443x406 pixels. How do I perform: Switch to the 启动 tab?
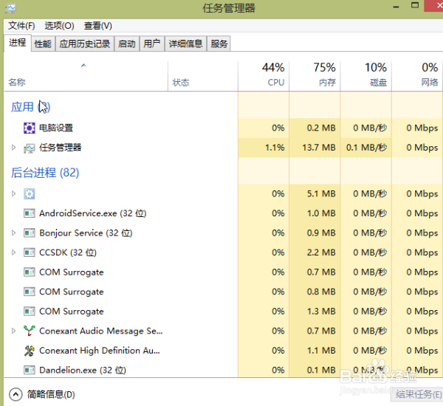[126, 44]
